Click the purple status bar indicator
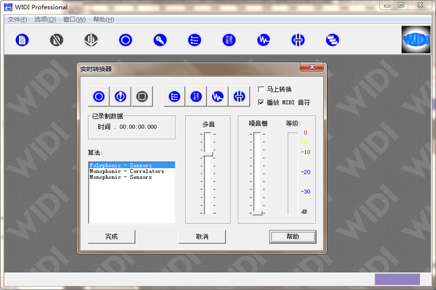The width and height of the screenshot is (436, 290). point(397,280)
